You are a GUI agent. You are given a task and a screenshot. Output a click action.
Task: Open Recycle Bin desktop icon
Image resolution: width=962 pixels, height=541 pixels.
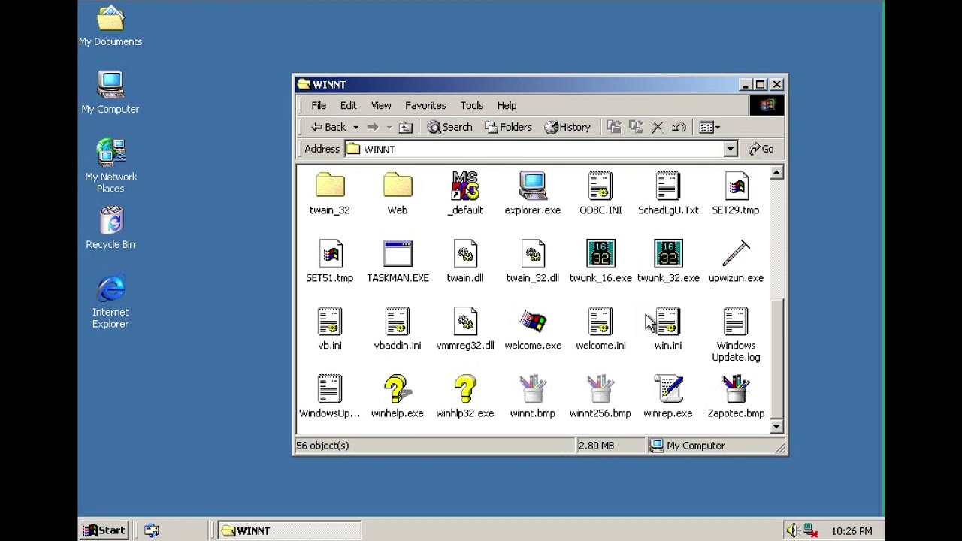click(110, 221)
